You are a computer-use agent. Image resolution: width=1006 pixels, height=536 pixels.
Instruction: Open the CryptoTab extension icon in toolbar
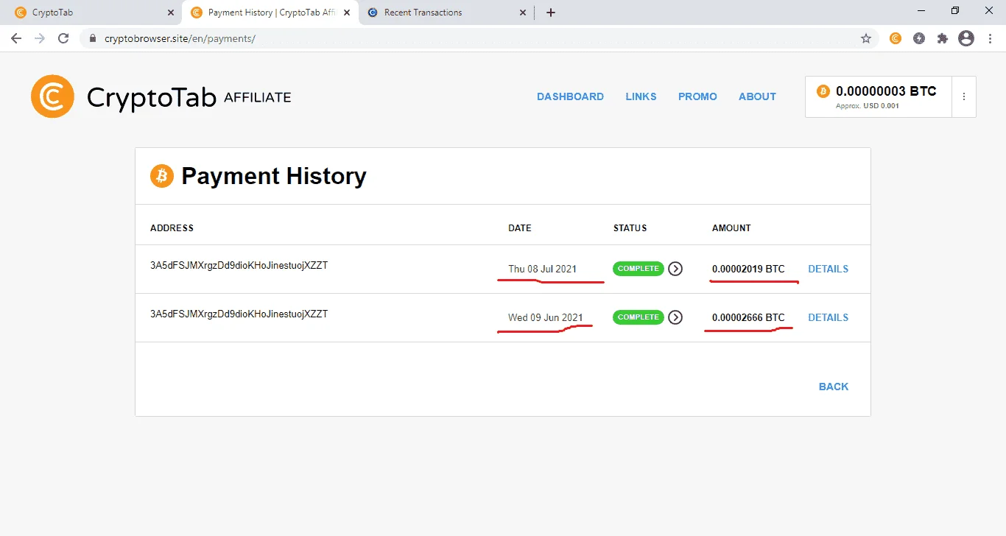click(896, 38)
